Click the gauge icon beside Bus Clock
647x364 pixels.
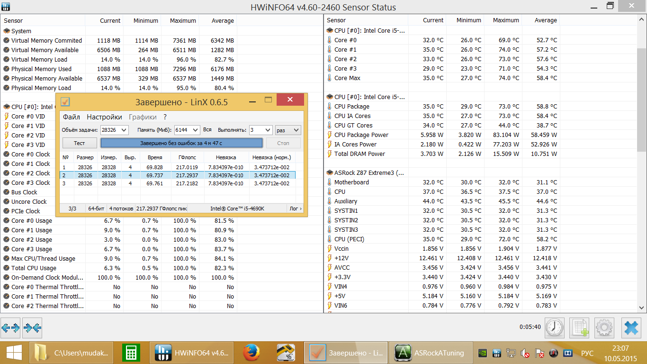pos(7,192)
